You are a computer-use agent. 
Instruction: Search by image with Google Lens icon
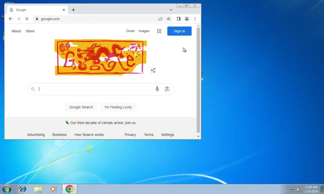167,89
